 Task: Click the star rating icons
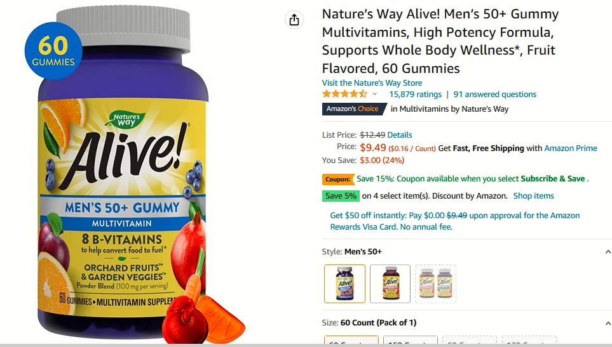pyautogui.click(x=344, y=94)
